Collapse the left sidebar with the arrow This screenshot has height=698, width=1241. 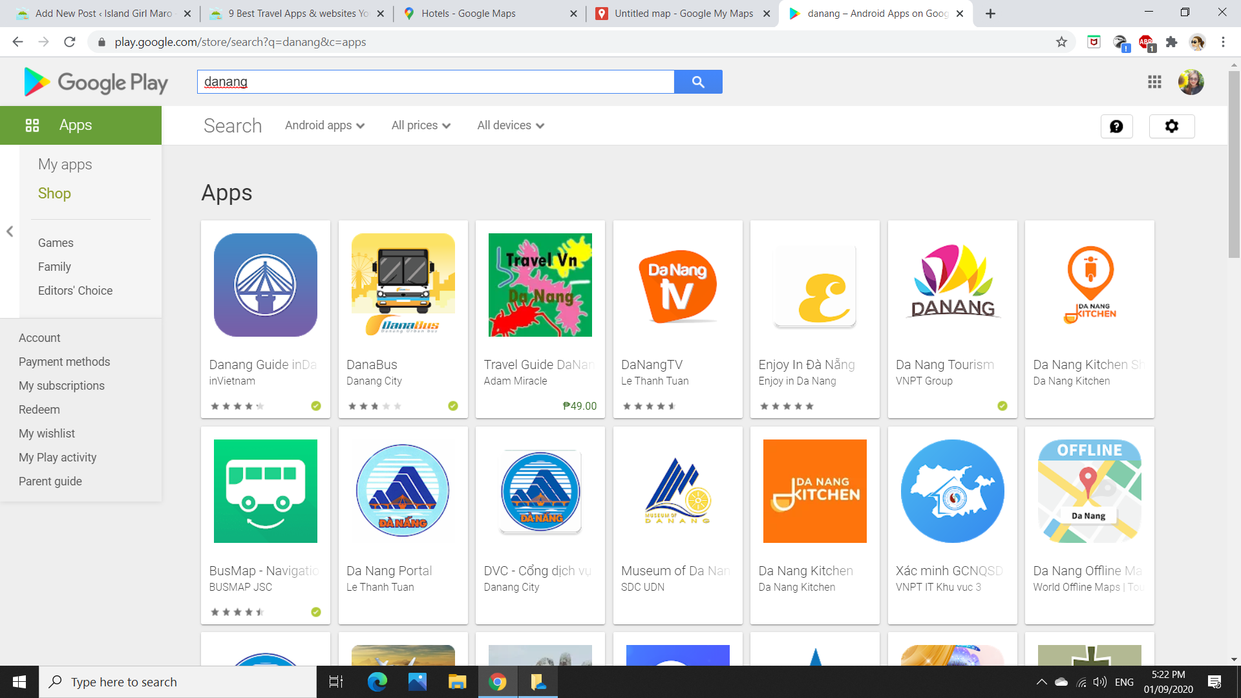point(10,231)
